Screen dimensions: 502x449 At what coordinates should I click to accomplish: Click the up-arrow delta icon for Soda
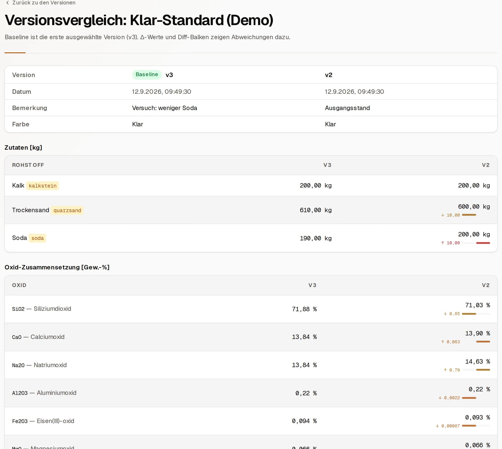coord(443,243)
